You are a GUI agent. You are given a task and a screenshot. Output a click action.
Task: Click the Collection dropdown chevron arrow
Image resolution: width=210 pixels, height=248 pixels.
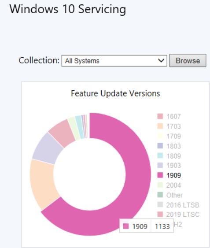161,61
